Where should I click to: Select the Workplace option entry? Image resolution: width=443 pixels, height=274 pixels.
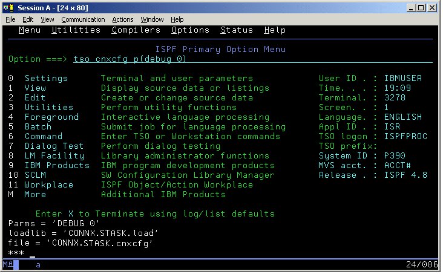point(48,185)
